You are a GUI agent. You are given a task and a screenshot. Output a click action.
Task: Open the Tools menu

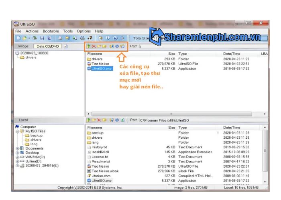point(68,31)
